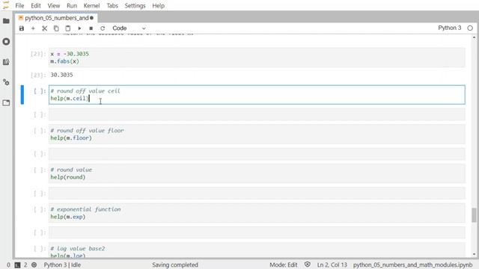Viewport: 479px width, 269px height.
Task: Open the Run menu
Action: click(72, 5)
